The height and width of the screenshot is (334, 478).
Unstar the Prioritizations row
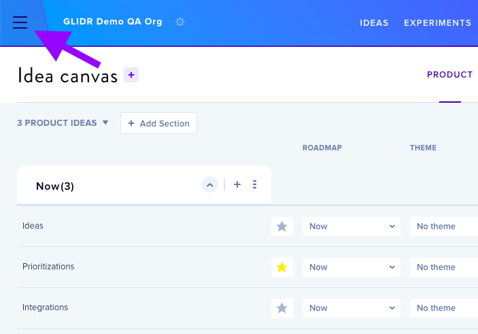pos(282,267)
